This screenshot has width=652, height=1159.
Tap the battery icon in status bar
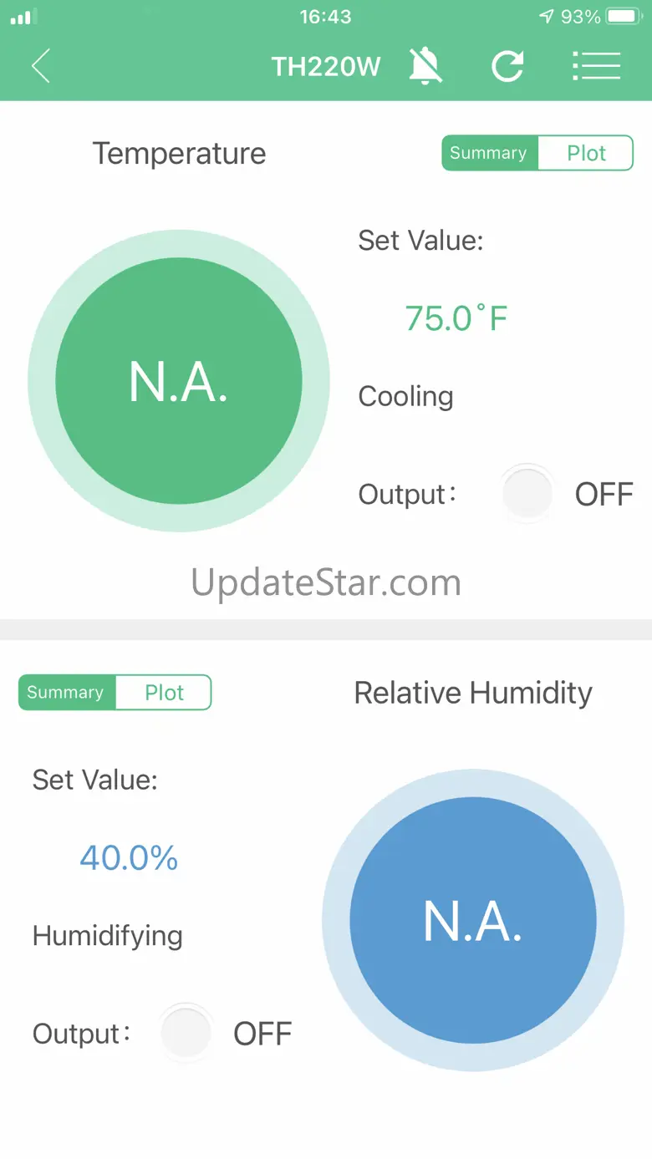[x=624, y=17]
